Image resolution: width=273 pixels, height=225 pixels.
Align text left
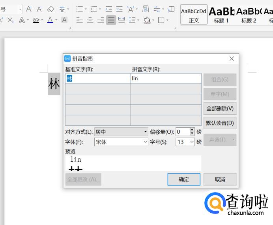pos(80,20)
